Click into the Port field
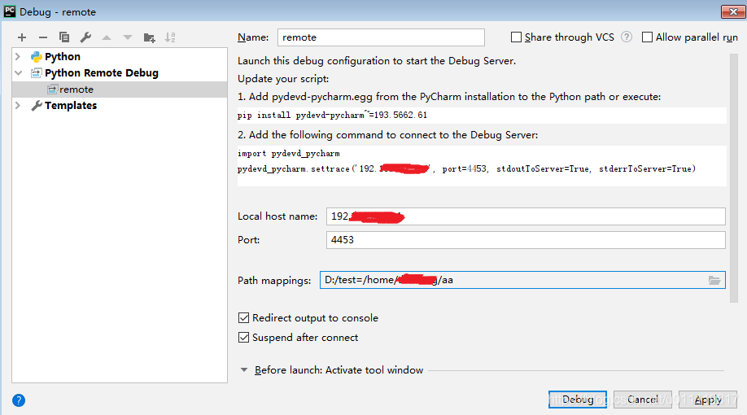The height and width of the screenshot is (415, 747). (x=526, y=240)
